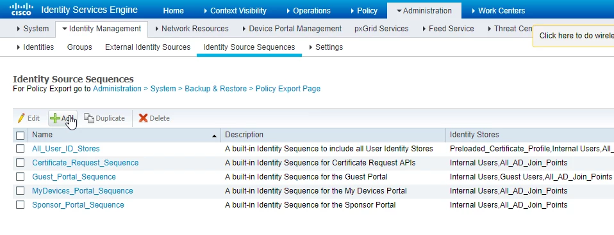The image size is (614, 235).
Task: Click the Identity Services Engine title
Action: pyautogui.click(x=89, y=10)
